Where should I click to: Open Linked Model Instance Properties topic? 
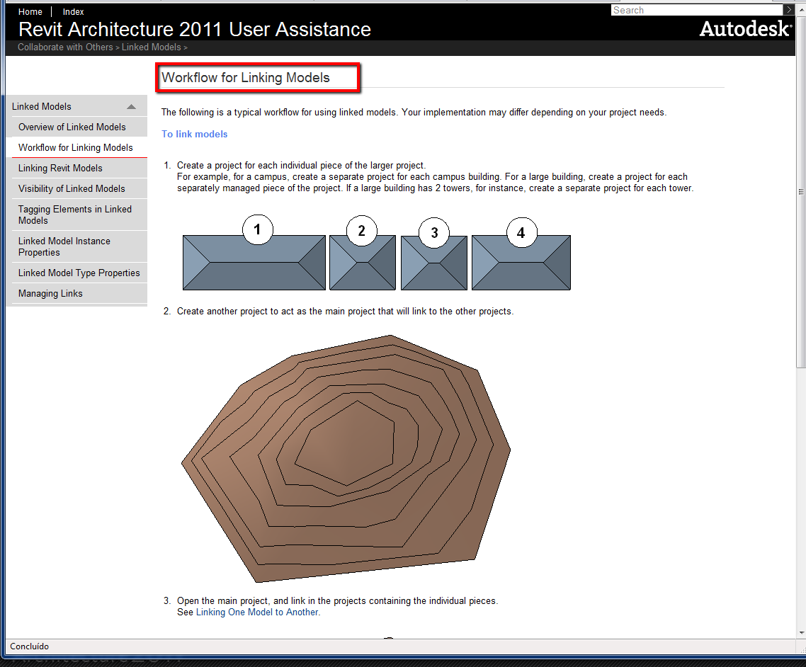(64, 246)
